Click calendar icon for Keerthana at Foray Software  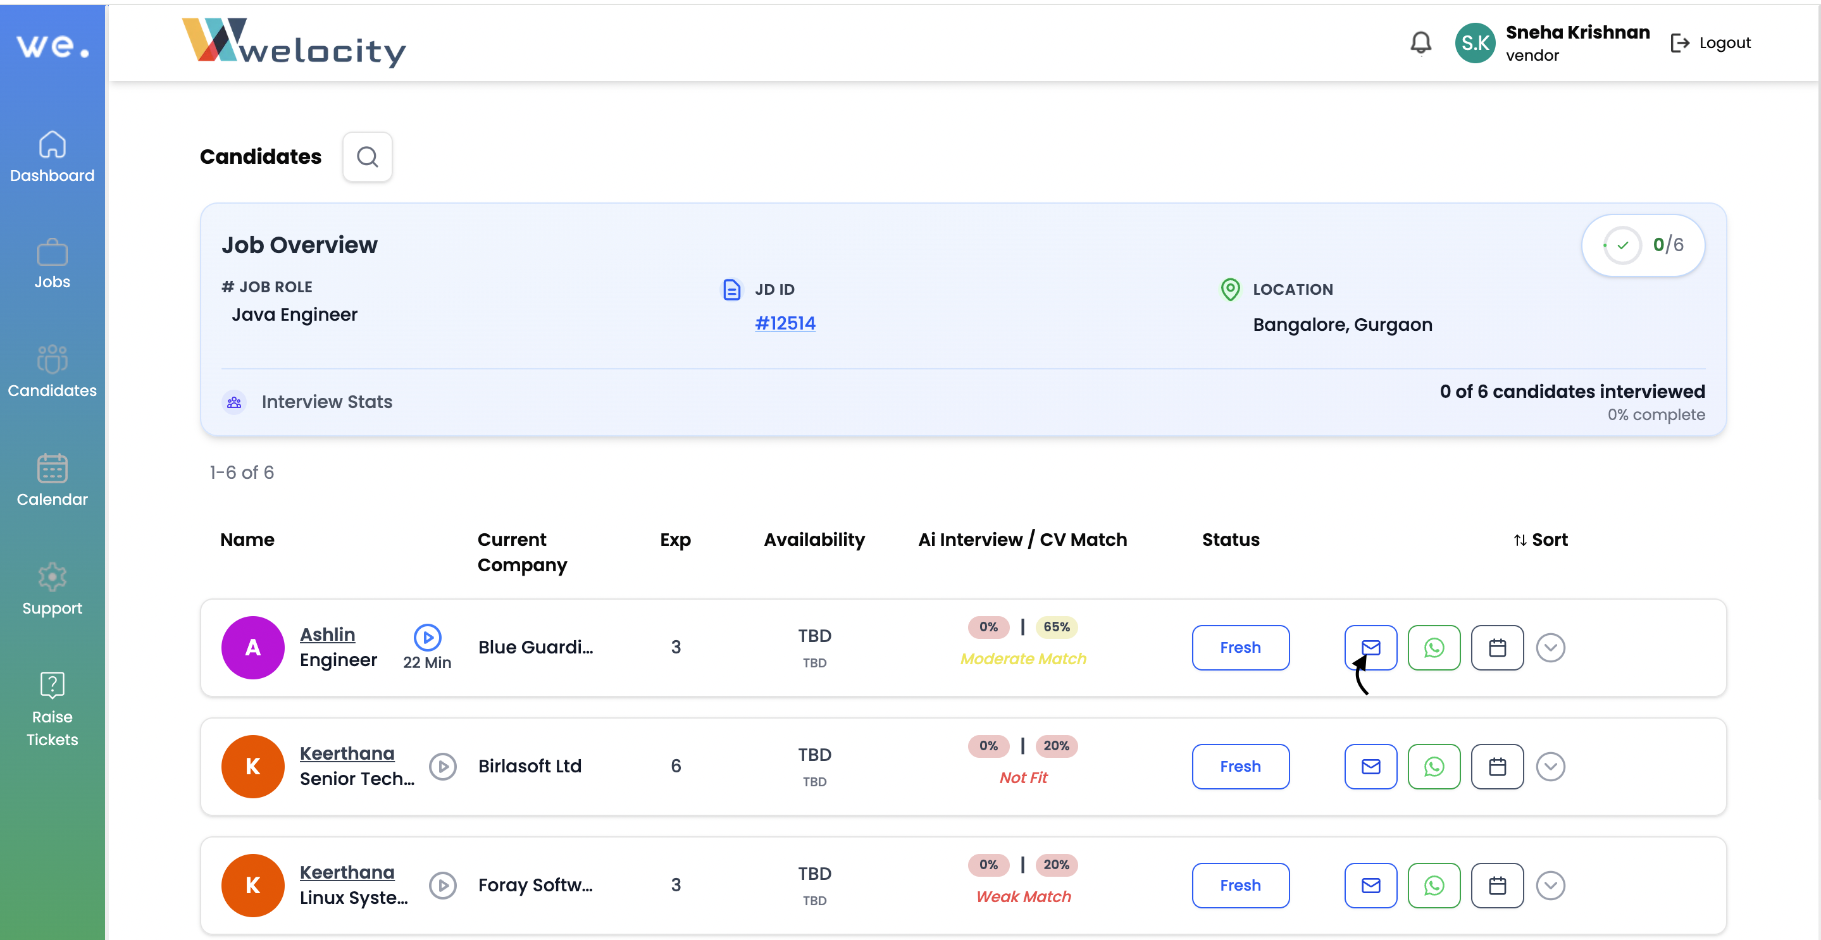[x=1496, y=885]
